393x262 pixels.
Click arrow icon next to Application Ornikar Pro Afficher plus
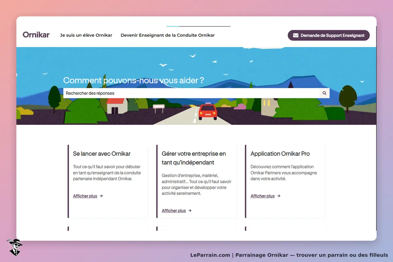tap(279, 196)
